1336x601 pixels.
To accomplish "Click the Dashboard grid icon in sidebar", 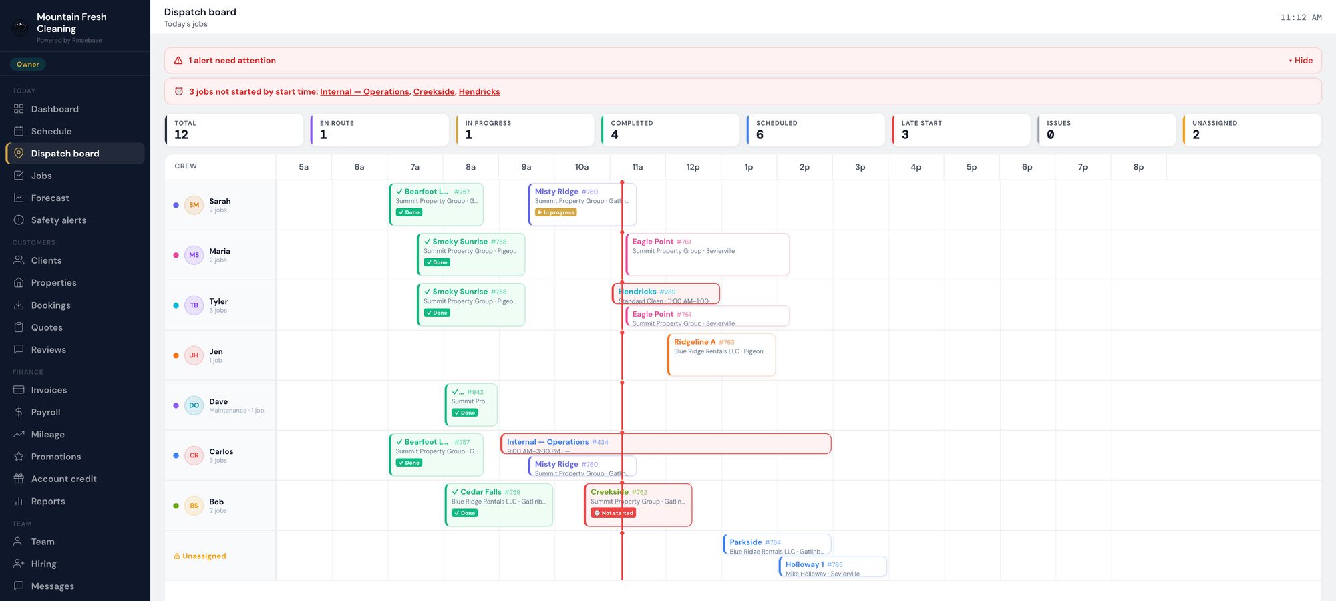I will click(x=19, y=109).
